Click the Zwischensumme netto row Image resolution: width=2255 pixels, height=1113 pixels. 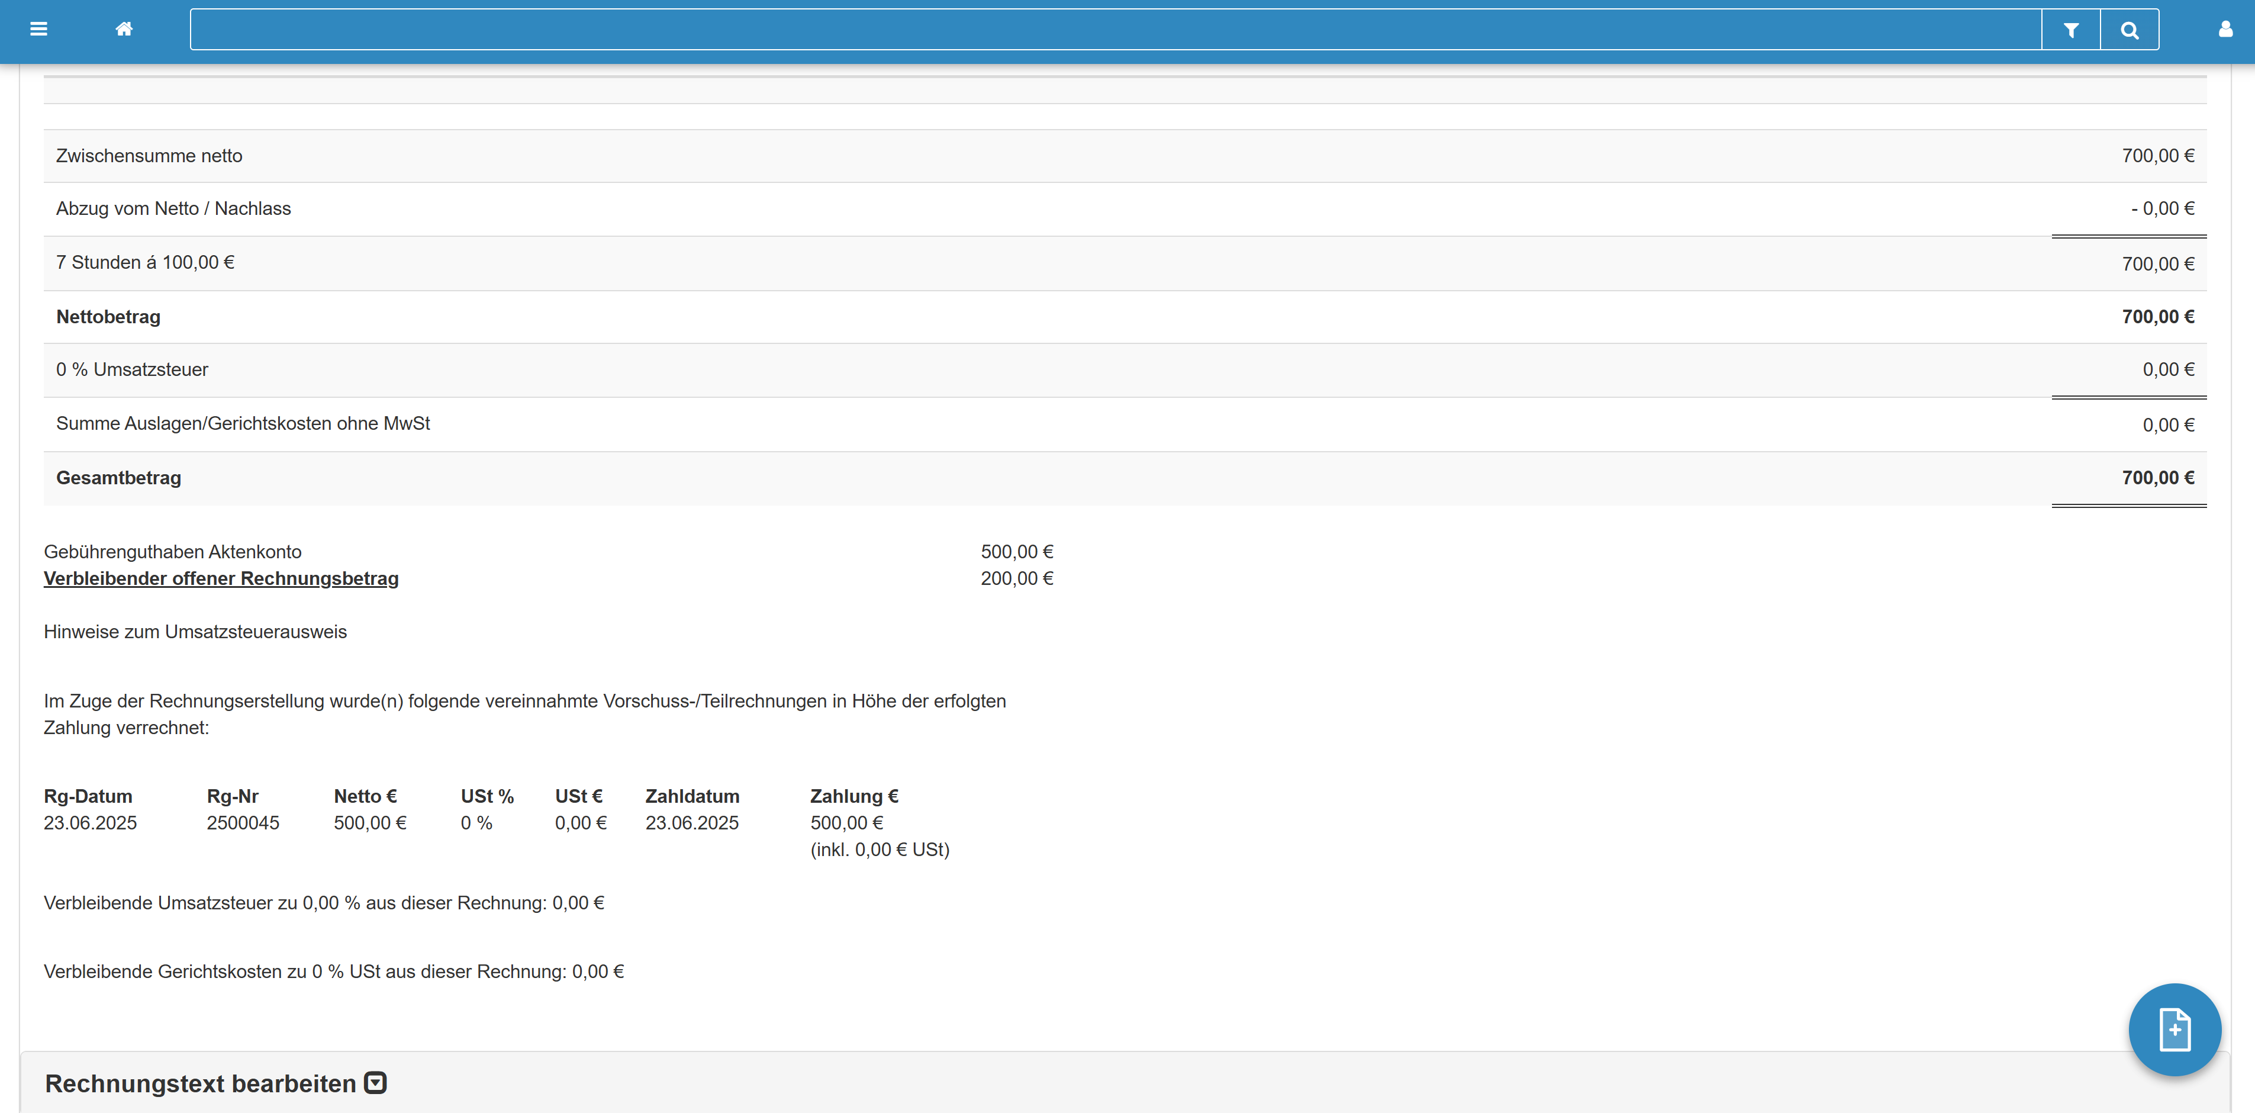149,156
